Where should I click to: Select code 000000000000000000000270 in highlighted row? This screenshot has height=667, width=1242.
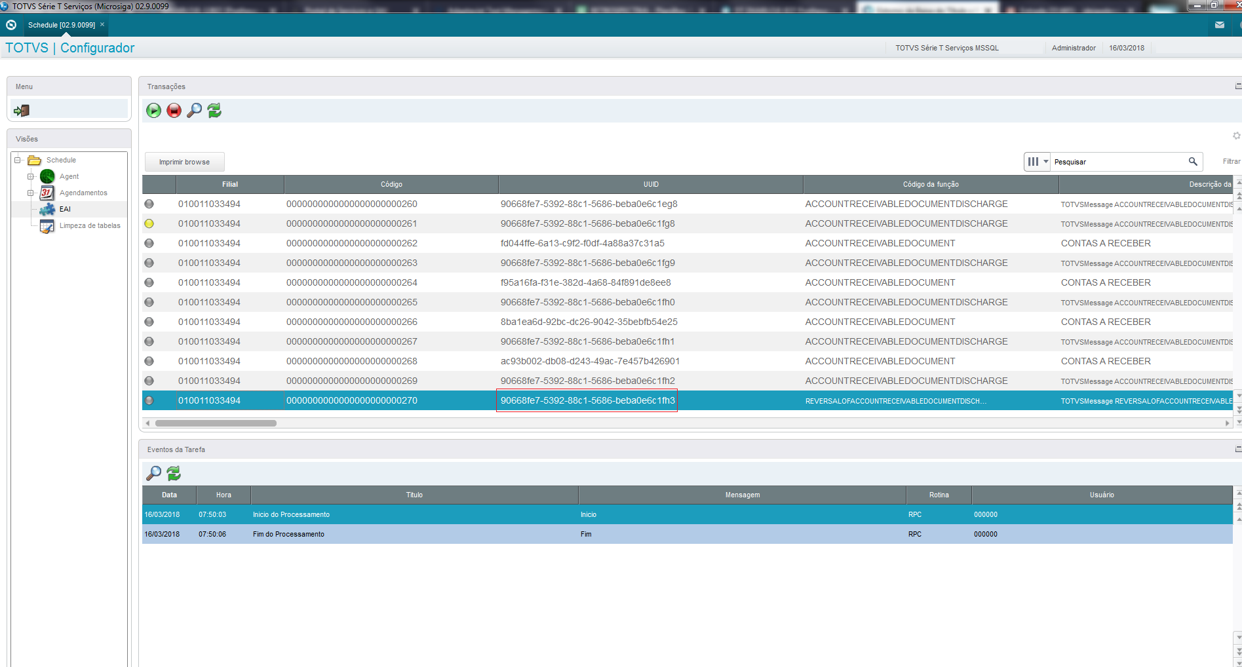click(x=352, y=400)
